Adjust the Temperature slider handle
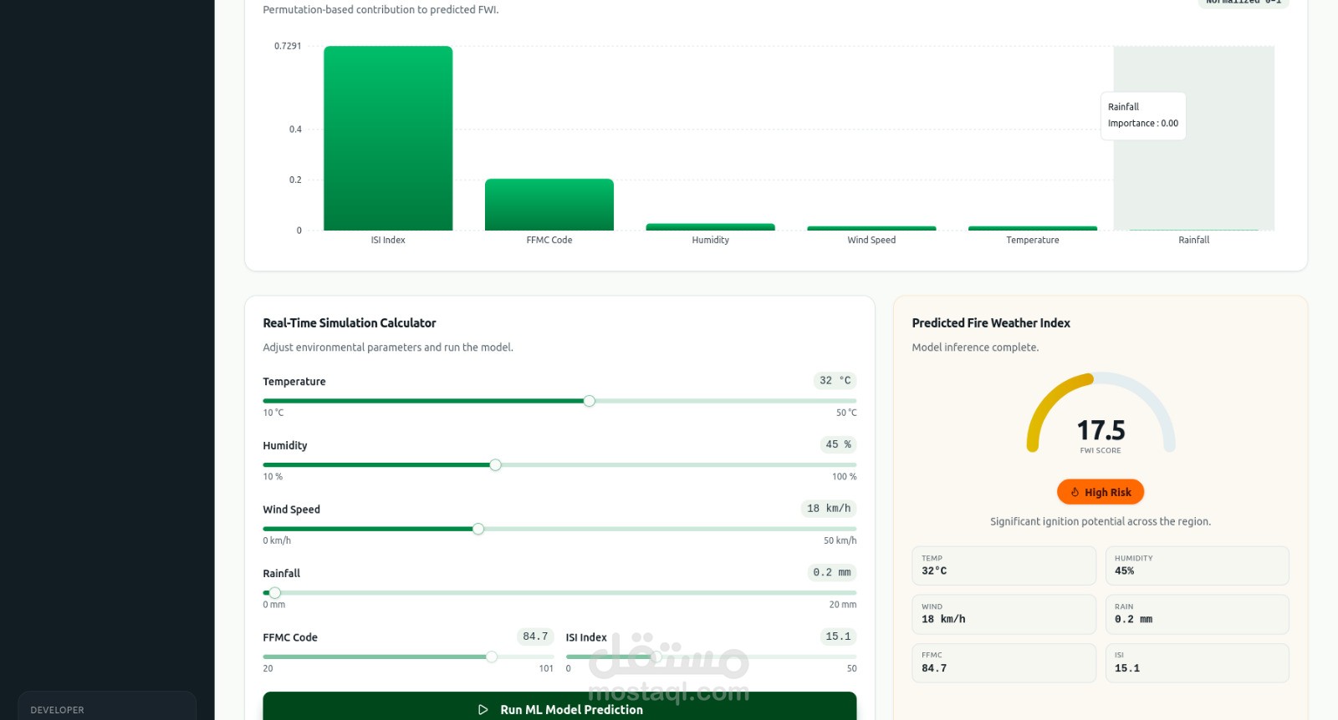Screen dimensions: 1338x720 pyautogui.click(x=589, y=401)
